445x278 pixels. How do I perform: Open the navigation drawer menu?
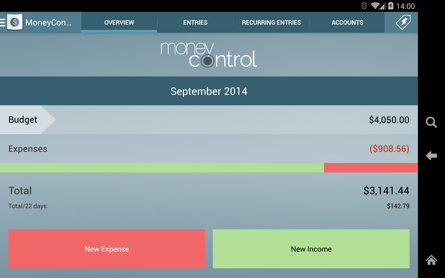[3, 22]
